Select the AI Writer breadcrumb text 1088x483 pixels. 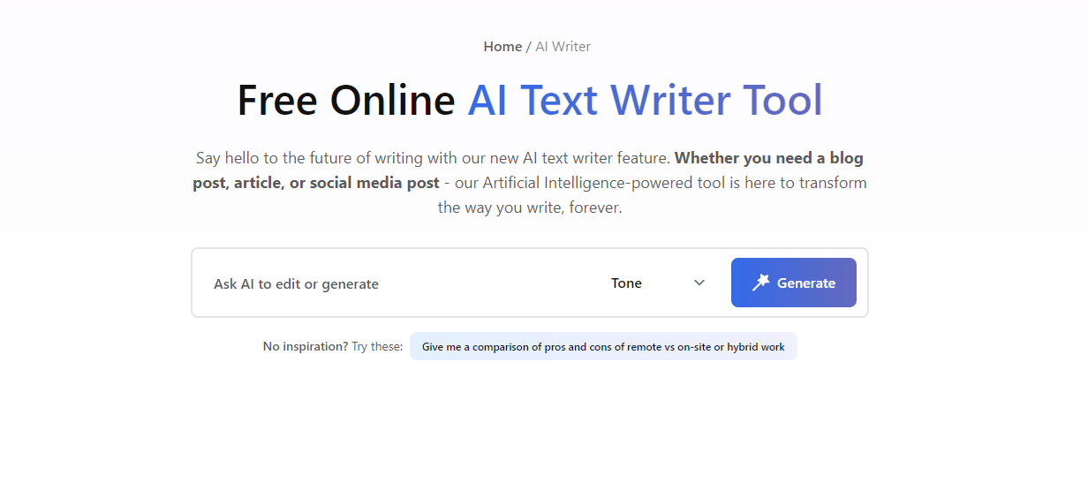pyautogui.click(x=563, y=47)
